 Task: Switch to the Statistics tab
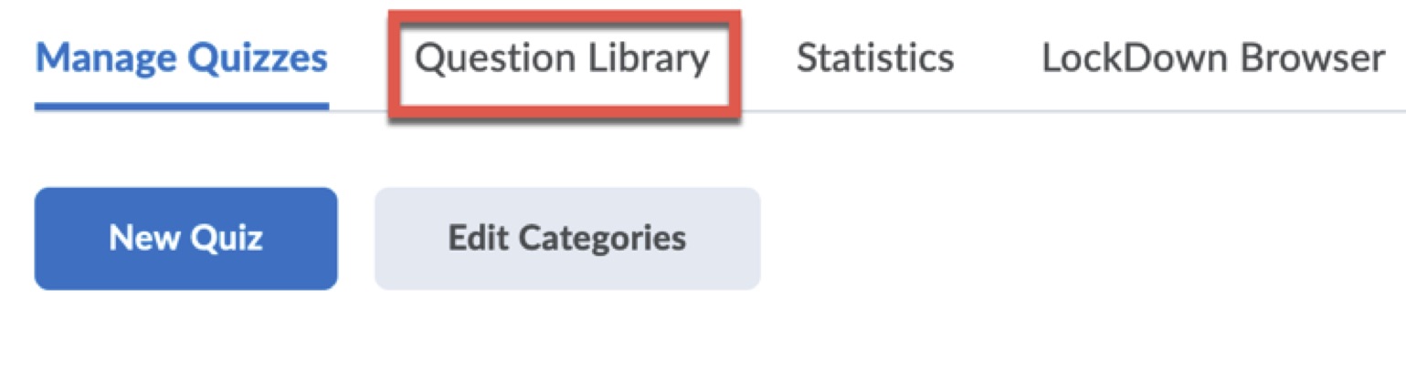click(x=875, y=59)
